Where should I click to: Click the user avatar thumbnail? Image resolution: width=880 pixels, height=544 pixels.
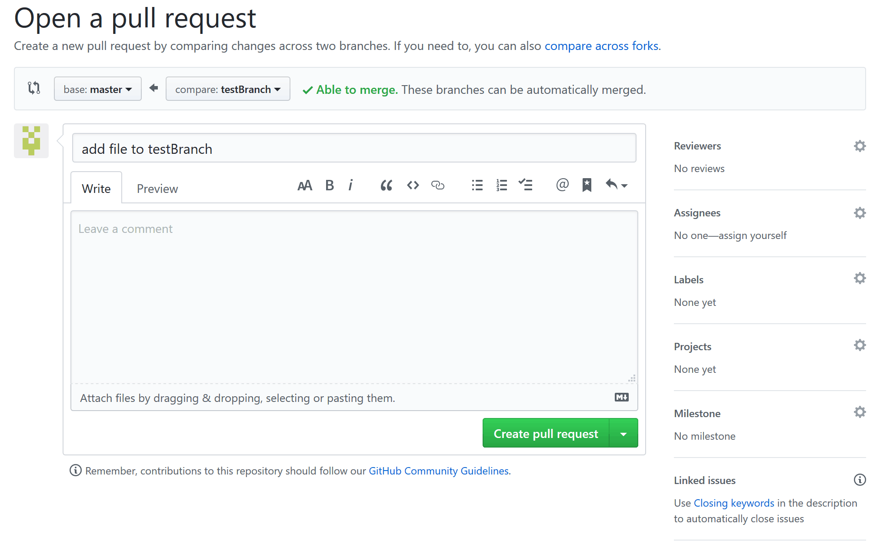tap(31, 141)
